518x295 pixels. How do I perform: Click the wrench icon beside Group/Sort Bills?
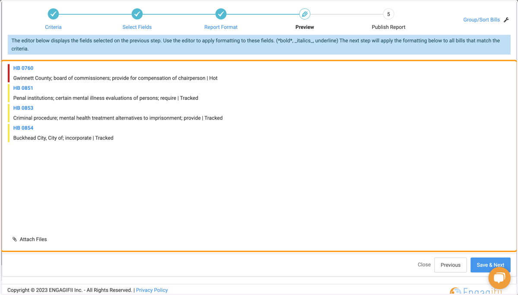[x=506, y=19]
